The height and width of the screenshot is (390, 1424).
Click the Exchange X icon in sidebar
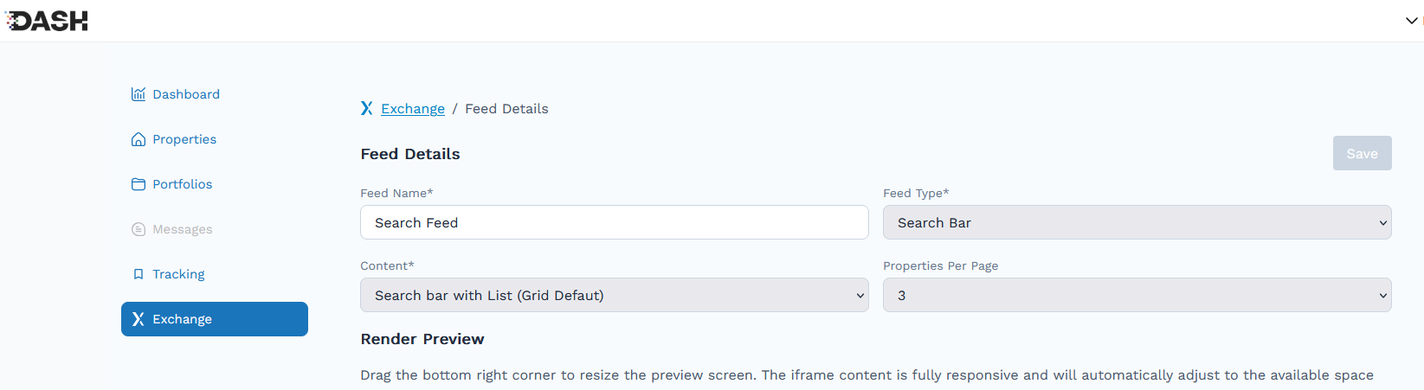click(x=139, y=319)
